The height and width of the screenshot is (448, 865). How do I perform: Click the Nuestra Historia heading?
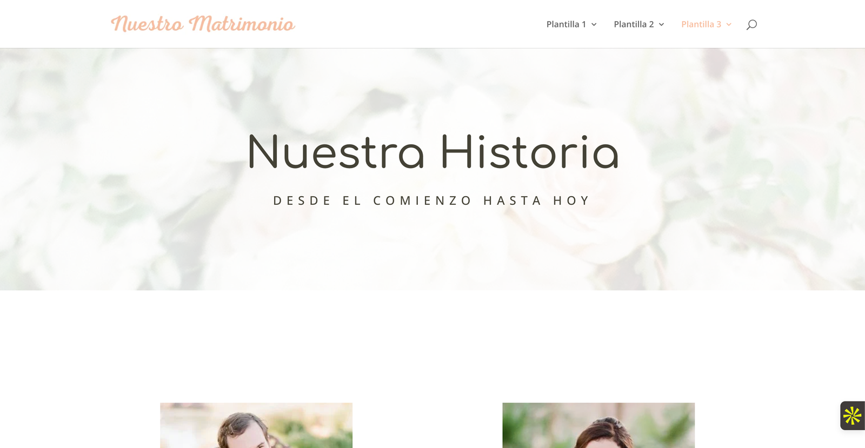[433, 152]
